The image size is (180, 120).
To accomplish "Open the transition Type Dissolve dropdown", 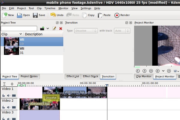I will (x=86, y=31).
